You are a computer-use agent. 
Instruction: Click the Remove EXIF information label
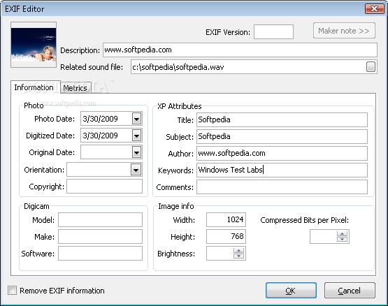point(62,291)
